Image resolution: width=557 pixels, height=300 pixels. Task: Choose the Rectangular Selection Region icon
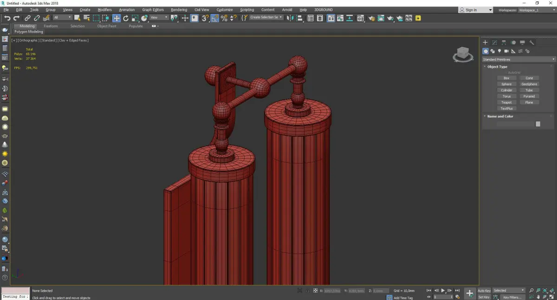(x=96, y=18)
